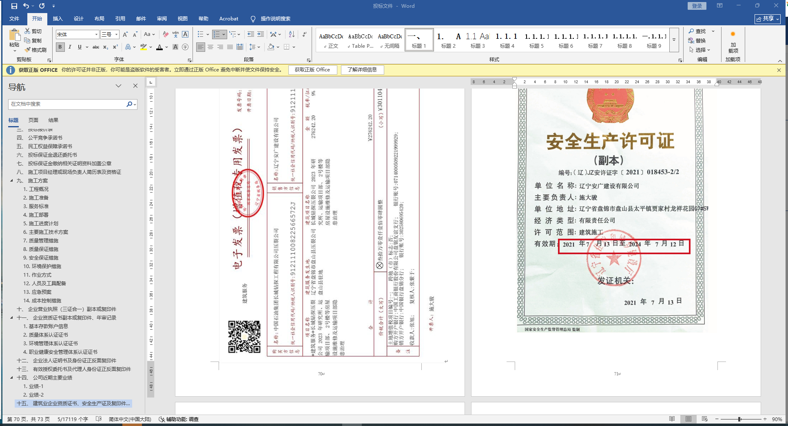788x426 pixels.
Task: Toggle justified text alignment
Action: pyautogui.click(x=230, y=47)
